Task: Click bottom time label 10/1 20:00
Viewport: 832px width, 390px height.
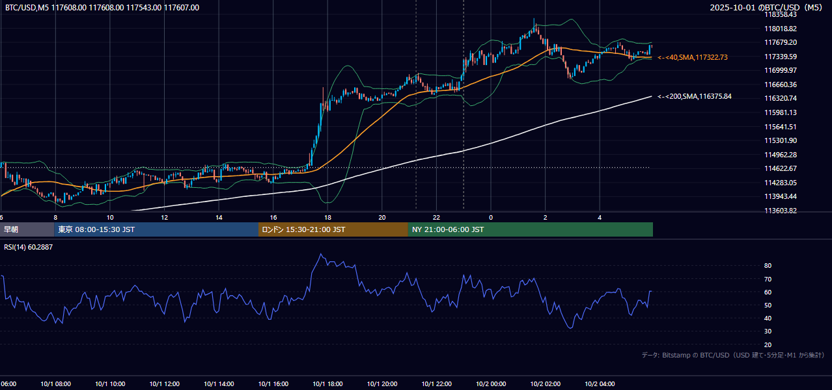Action: [382, 384]
